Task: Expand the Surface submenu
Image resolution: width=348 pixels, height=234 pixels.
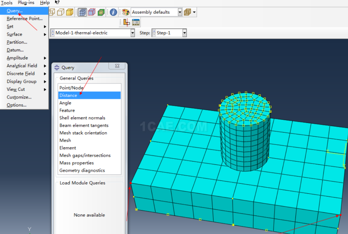Action: pyautogui.click(x=24, y=34)
